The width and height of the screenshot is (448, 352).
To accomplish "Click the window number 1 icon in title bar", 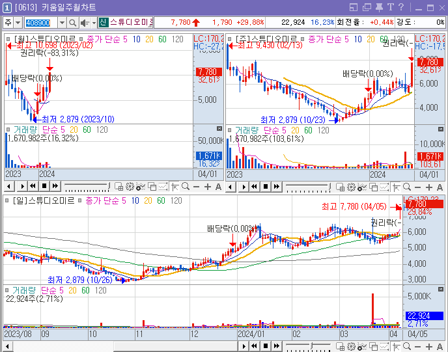I will pos(7,8).
